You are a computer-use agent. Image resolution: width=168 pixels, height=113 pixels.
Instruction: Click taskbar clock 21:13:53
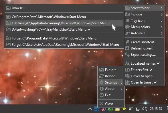[156, 109]
